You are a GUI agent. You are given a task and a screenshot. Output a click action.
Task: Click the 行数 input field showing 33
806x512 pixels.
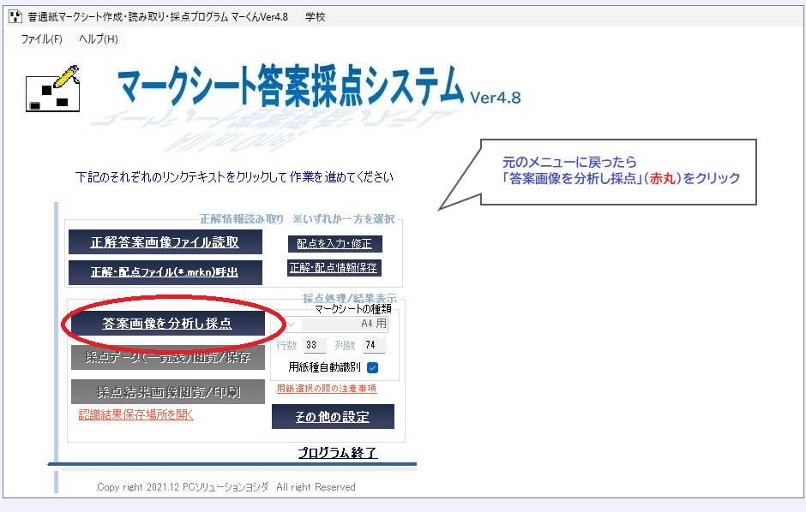click(x=314, y=346)
